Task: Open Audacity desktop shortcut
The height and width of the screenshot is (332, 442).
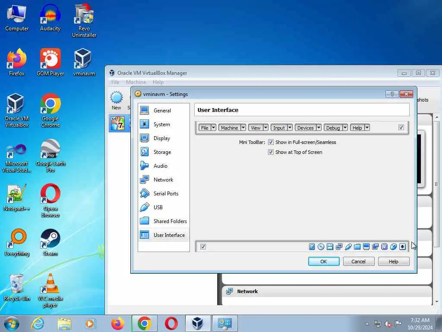Action: [x=50, y=18]
